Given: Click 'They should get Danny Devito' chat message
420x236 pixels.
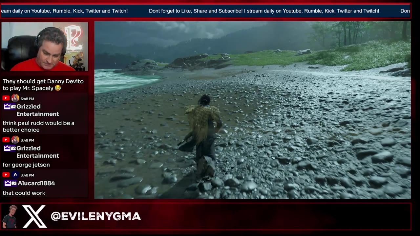Looking at the screenshot, I should pyautogui.click(x=43, y=85).
